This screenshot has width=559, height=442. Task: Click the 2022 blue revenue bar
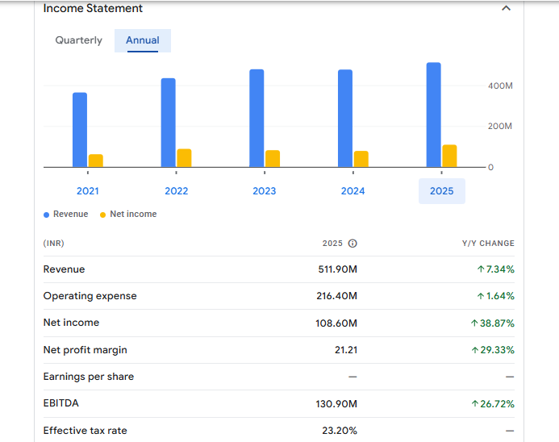click(169, 123)
